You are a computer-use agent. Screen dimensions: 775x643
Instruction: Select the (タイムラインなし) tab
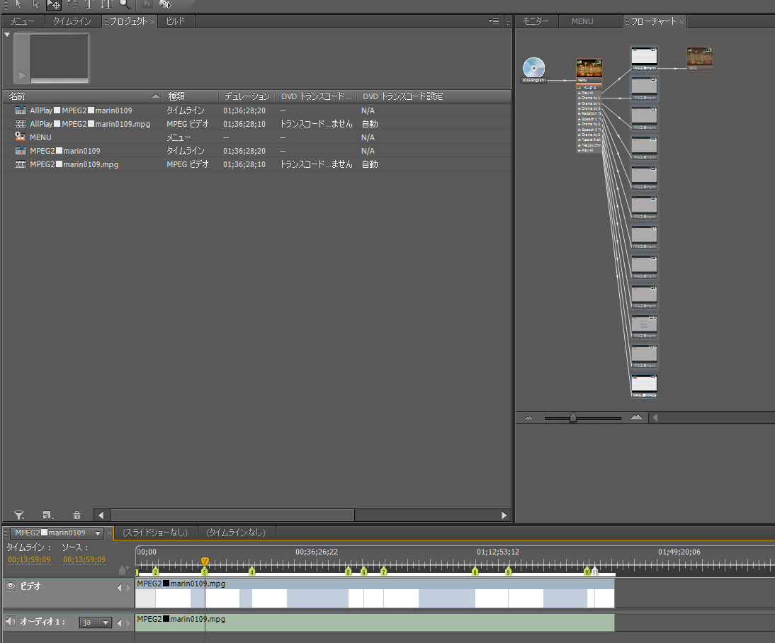(236, 533)
